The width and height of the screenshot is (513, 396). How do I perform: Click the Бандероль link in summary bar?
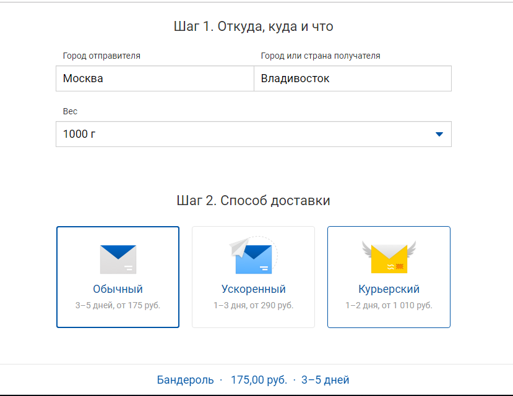[x=185, y=380]
